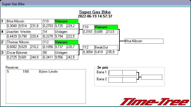The image size is (191, 107).
Task: Select the Moa Nilsson name field
Action: point(24,21)
